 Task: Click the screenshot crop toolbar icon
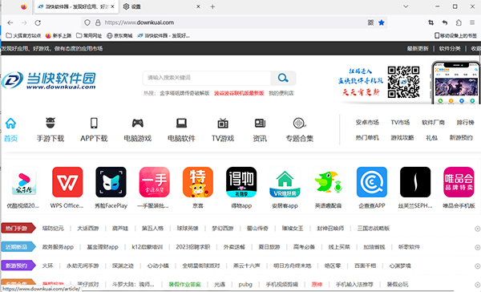431,22
